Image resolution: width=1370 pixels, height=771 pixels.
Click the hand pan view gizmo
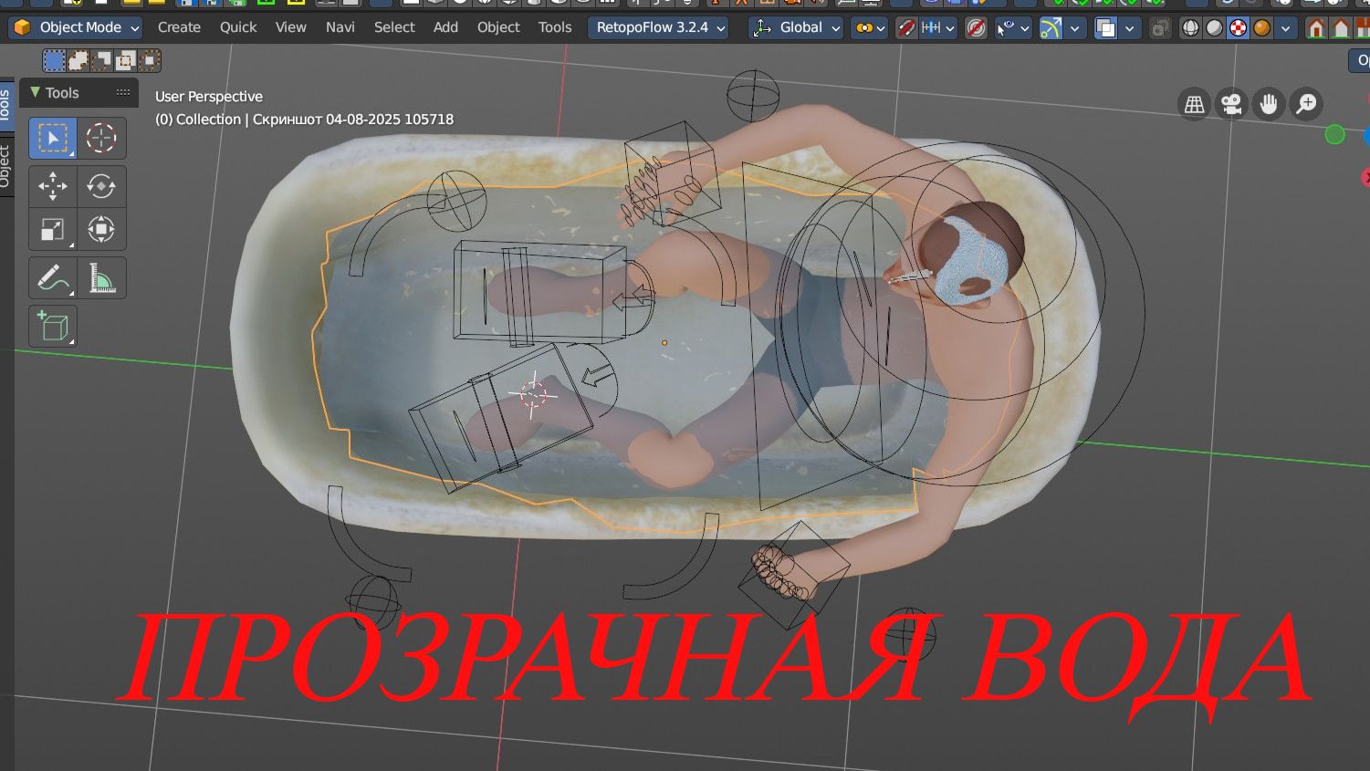(1269, 104)
